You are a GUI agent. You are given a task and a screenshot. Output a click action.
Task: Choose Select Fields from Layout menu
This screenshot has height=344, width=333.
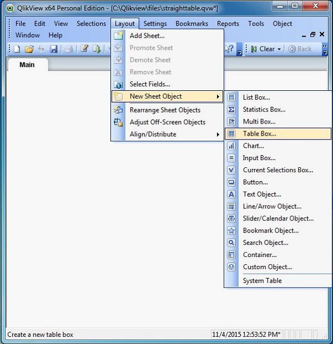click(167, 84)
